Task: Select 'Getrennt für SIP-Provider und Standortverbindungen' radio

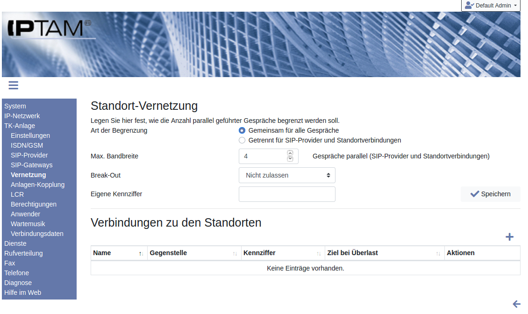Action: coord(242,140)
